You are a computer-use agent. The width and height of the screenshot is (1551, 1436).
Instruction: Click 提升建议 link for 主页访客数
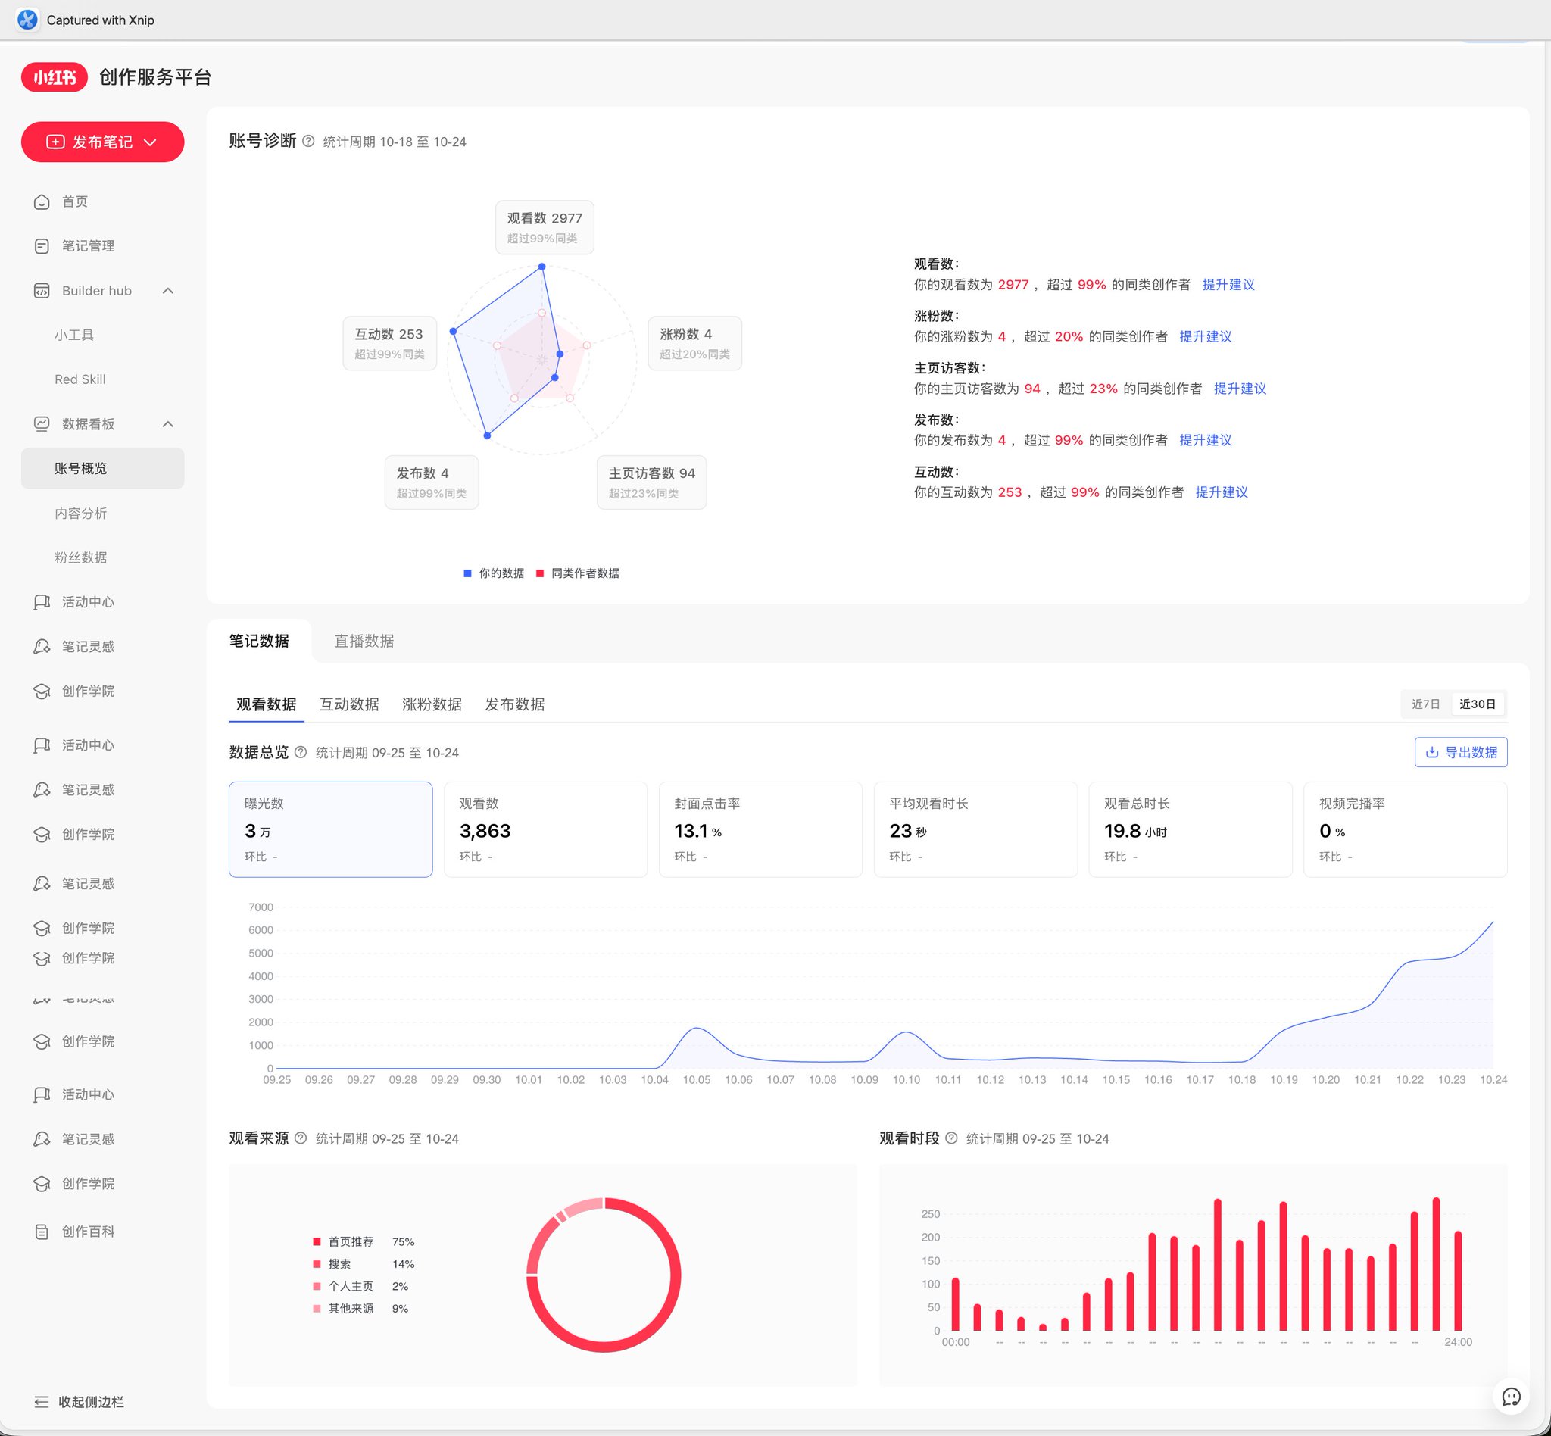pos(1240,389)
